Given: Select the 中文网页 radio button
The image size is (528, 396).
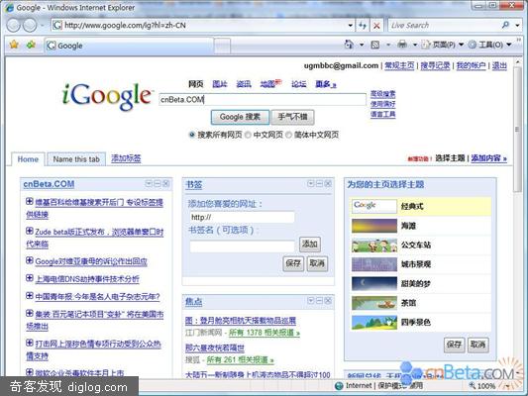Looking at the screenshot, I should (248, 135).
